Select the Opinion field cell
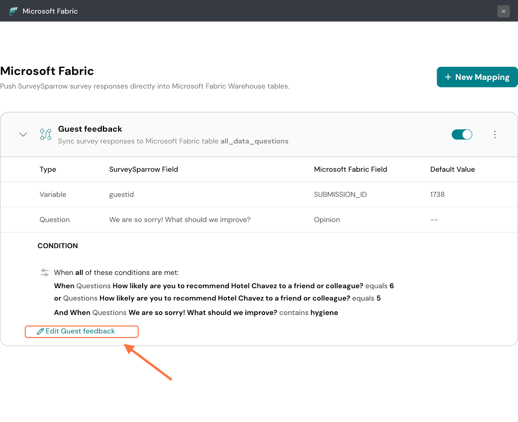 pyautogui.click(x=327, y=220)
